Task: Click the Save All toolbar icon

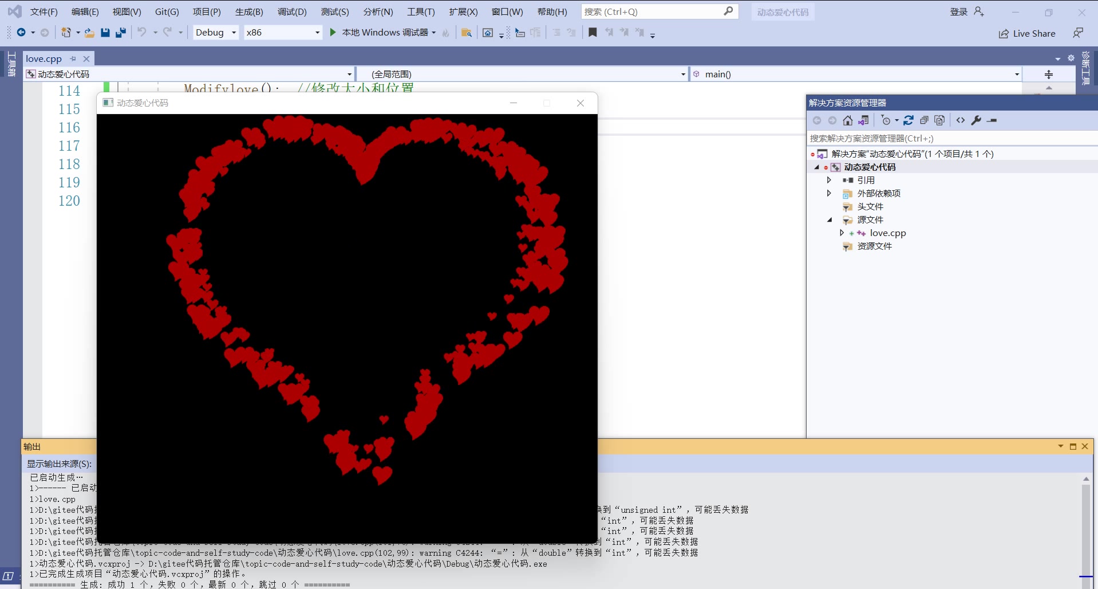Action: tap(120, 33)
